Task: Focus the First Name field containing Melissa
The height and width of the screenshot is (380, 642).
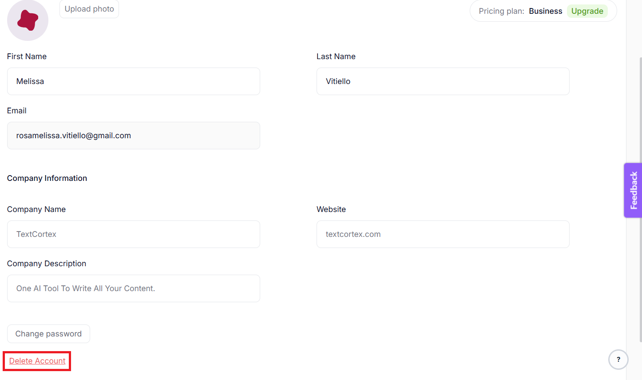Action: point(133,81)
